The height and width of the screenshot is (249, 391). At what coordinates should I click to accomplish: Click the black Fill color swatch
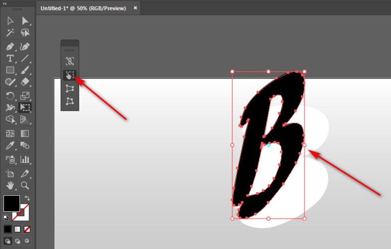coord(11,203)
